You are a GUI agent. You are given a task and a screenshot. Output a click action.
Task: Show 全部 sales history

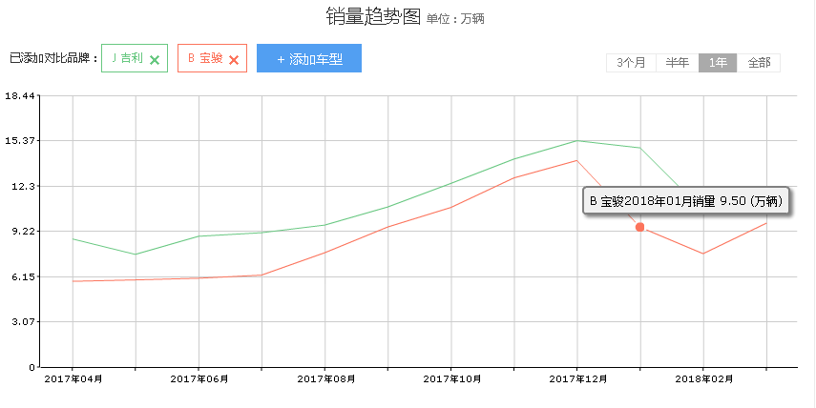[759, 63]
